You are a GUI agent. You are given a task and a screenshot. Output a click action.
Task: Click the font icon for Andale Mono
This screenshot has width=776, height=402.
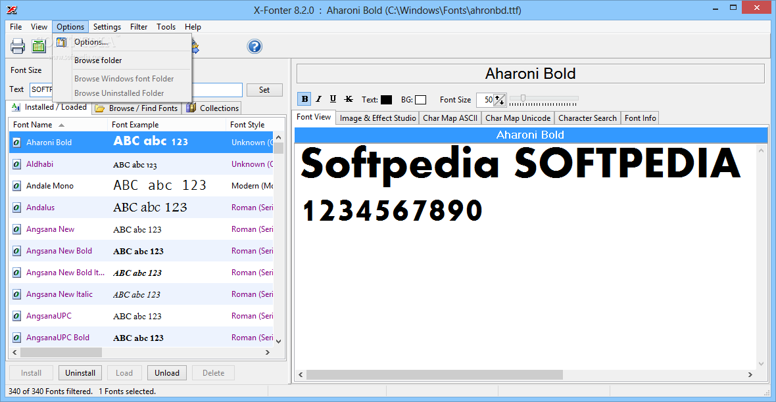click(17, 186)
